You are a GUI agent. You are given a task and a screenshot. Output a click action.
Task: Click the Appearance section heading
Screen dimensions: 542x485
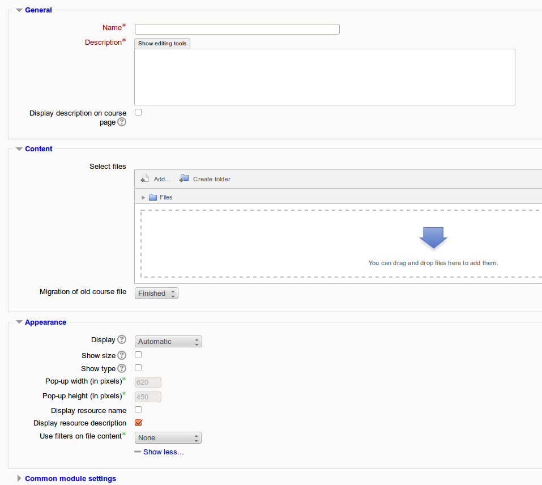pyautogui.click(x=46, y=322)
